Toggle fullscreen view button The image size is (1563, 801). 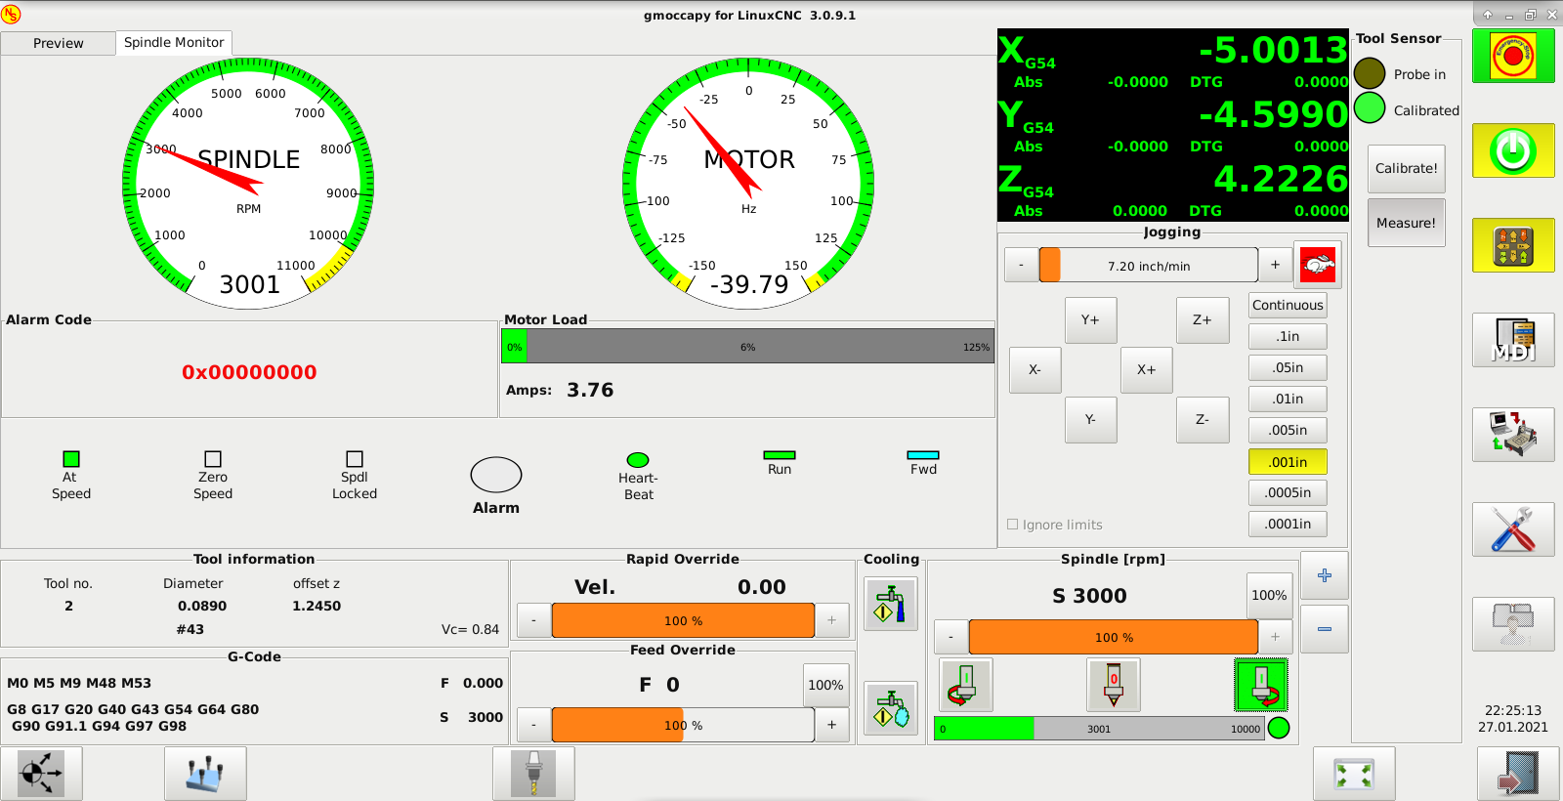click(1354, 774)
